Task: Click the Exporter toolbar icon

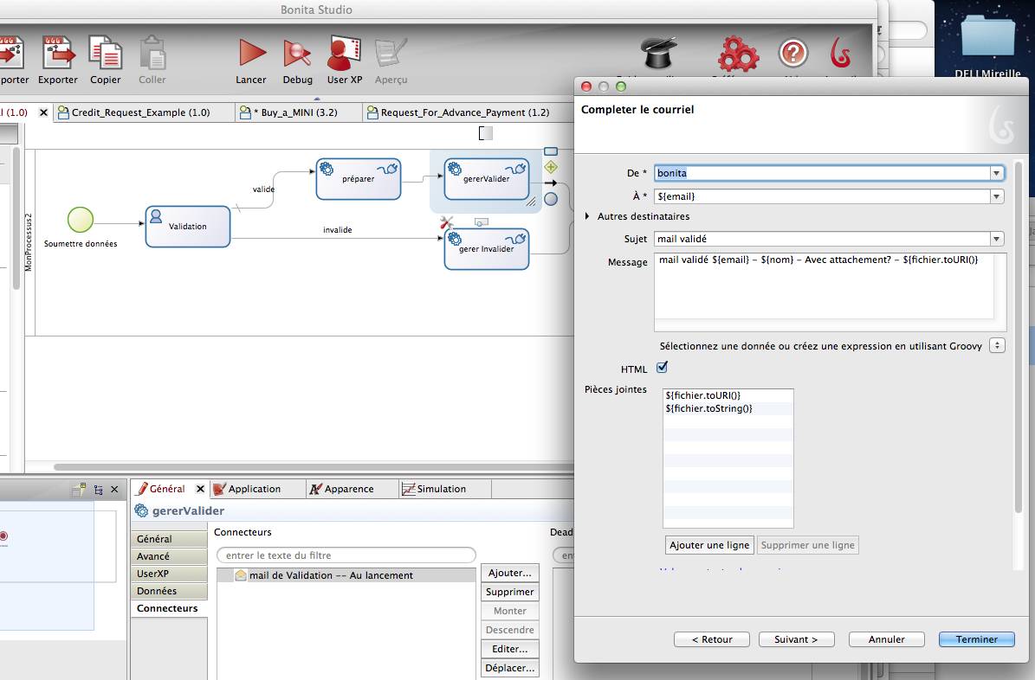Action: (58, 54)
